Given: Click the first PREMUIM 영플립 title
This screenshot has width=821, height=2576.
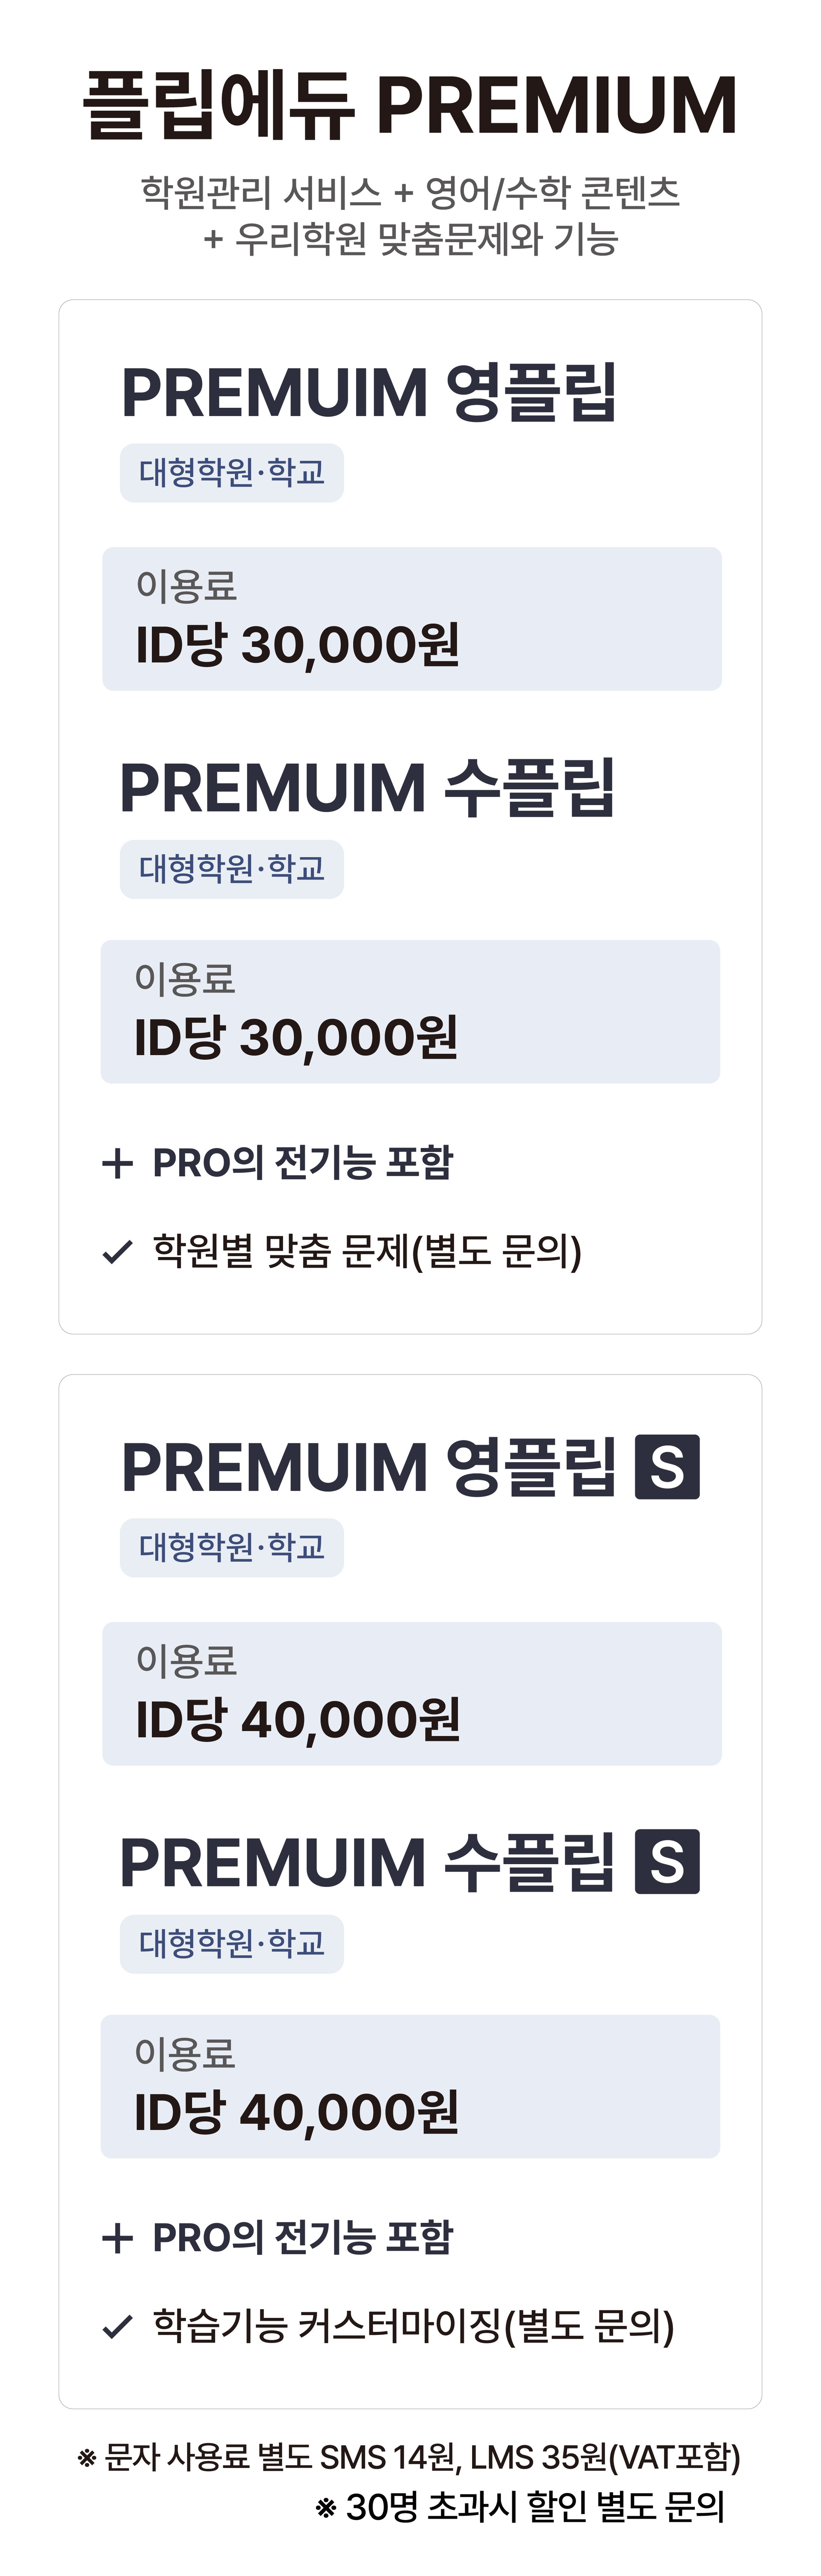Looking at the screenshot, I should coord(369,393).
